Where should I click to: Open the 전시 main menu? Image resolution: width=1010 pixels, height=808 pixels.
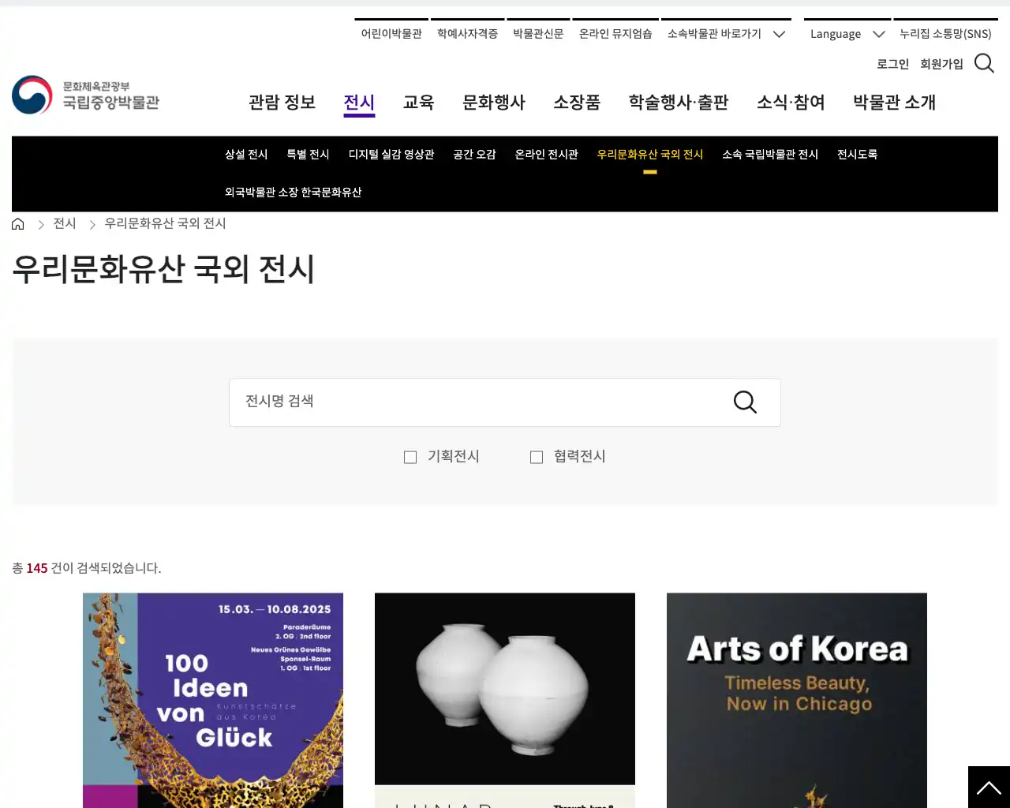359,103
